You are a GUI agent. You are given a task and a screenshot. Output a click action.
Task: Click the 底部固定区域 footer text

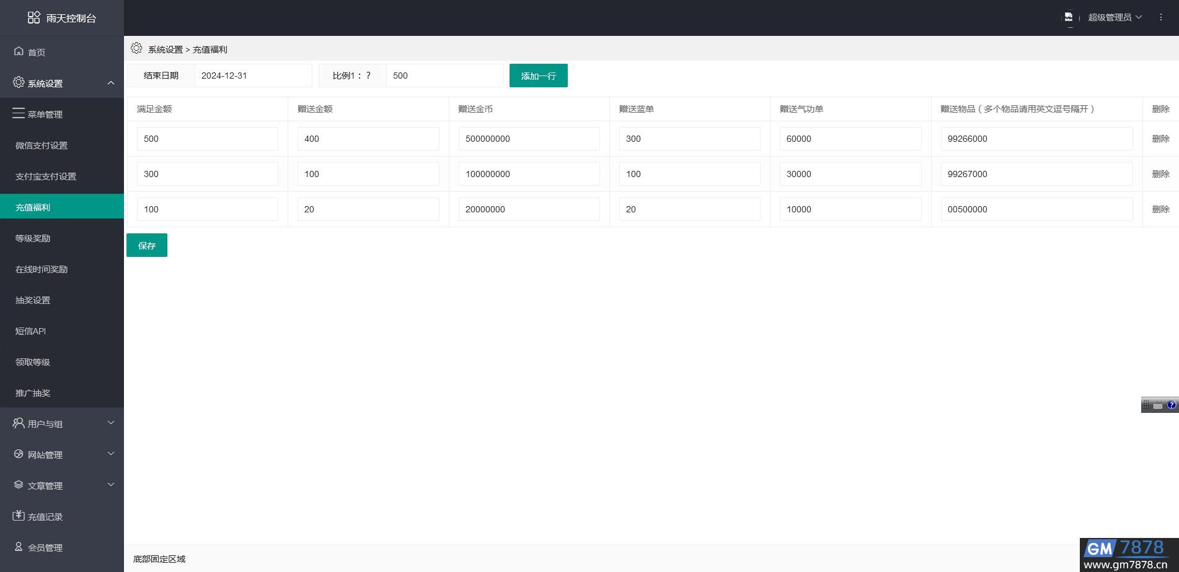coord(159,559)
